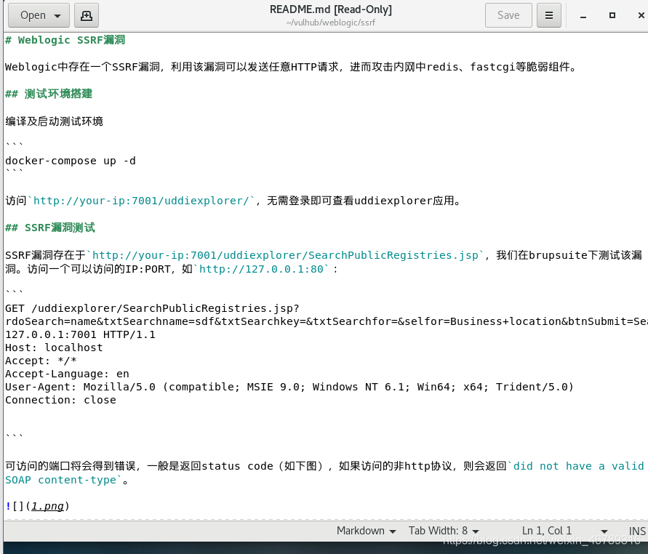Click the 'SOAP content-type' text

61,480
